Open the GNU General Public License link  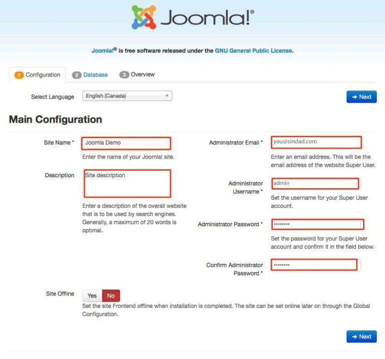coord(254,51)
